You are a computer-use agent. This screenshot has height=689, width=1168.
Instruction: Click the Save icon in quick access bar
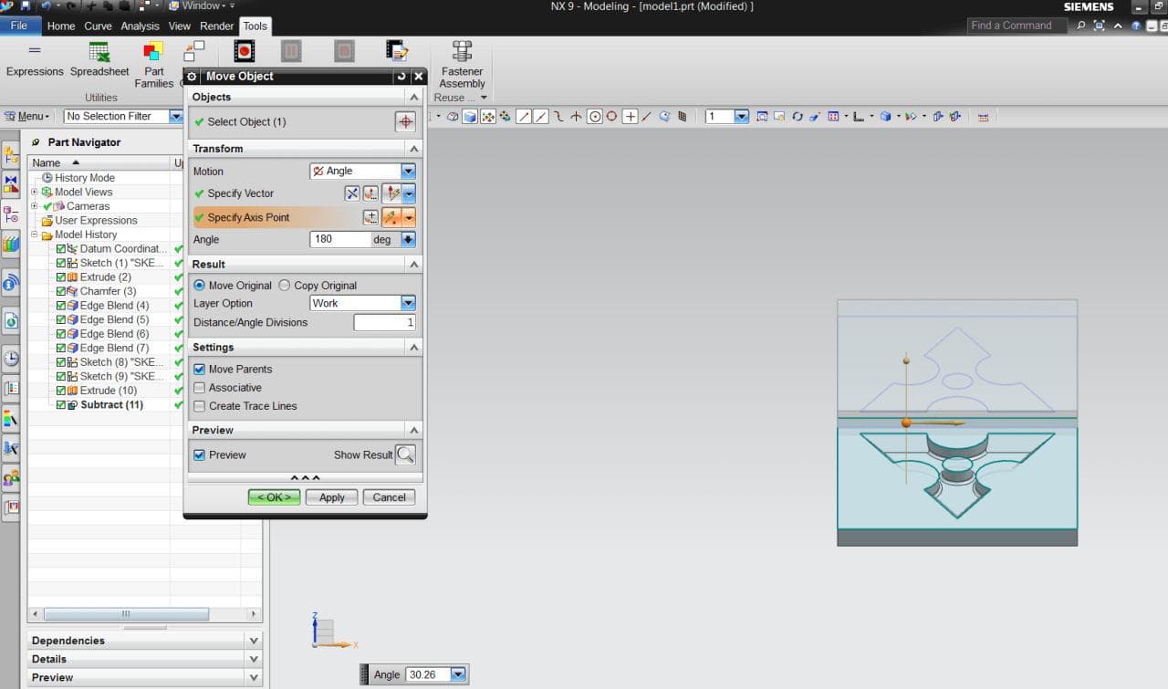point(25,6)
